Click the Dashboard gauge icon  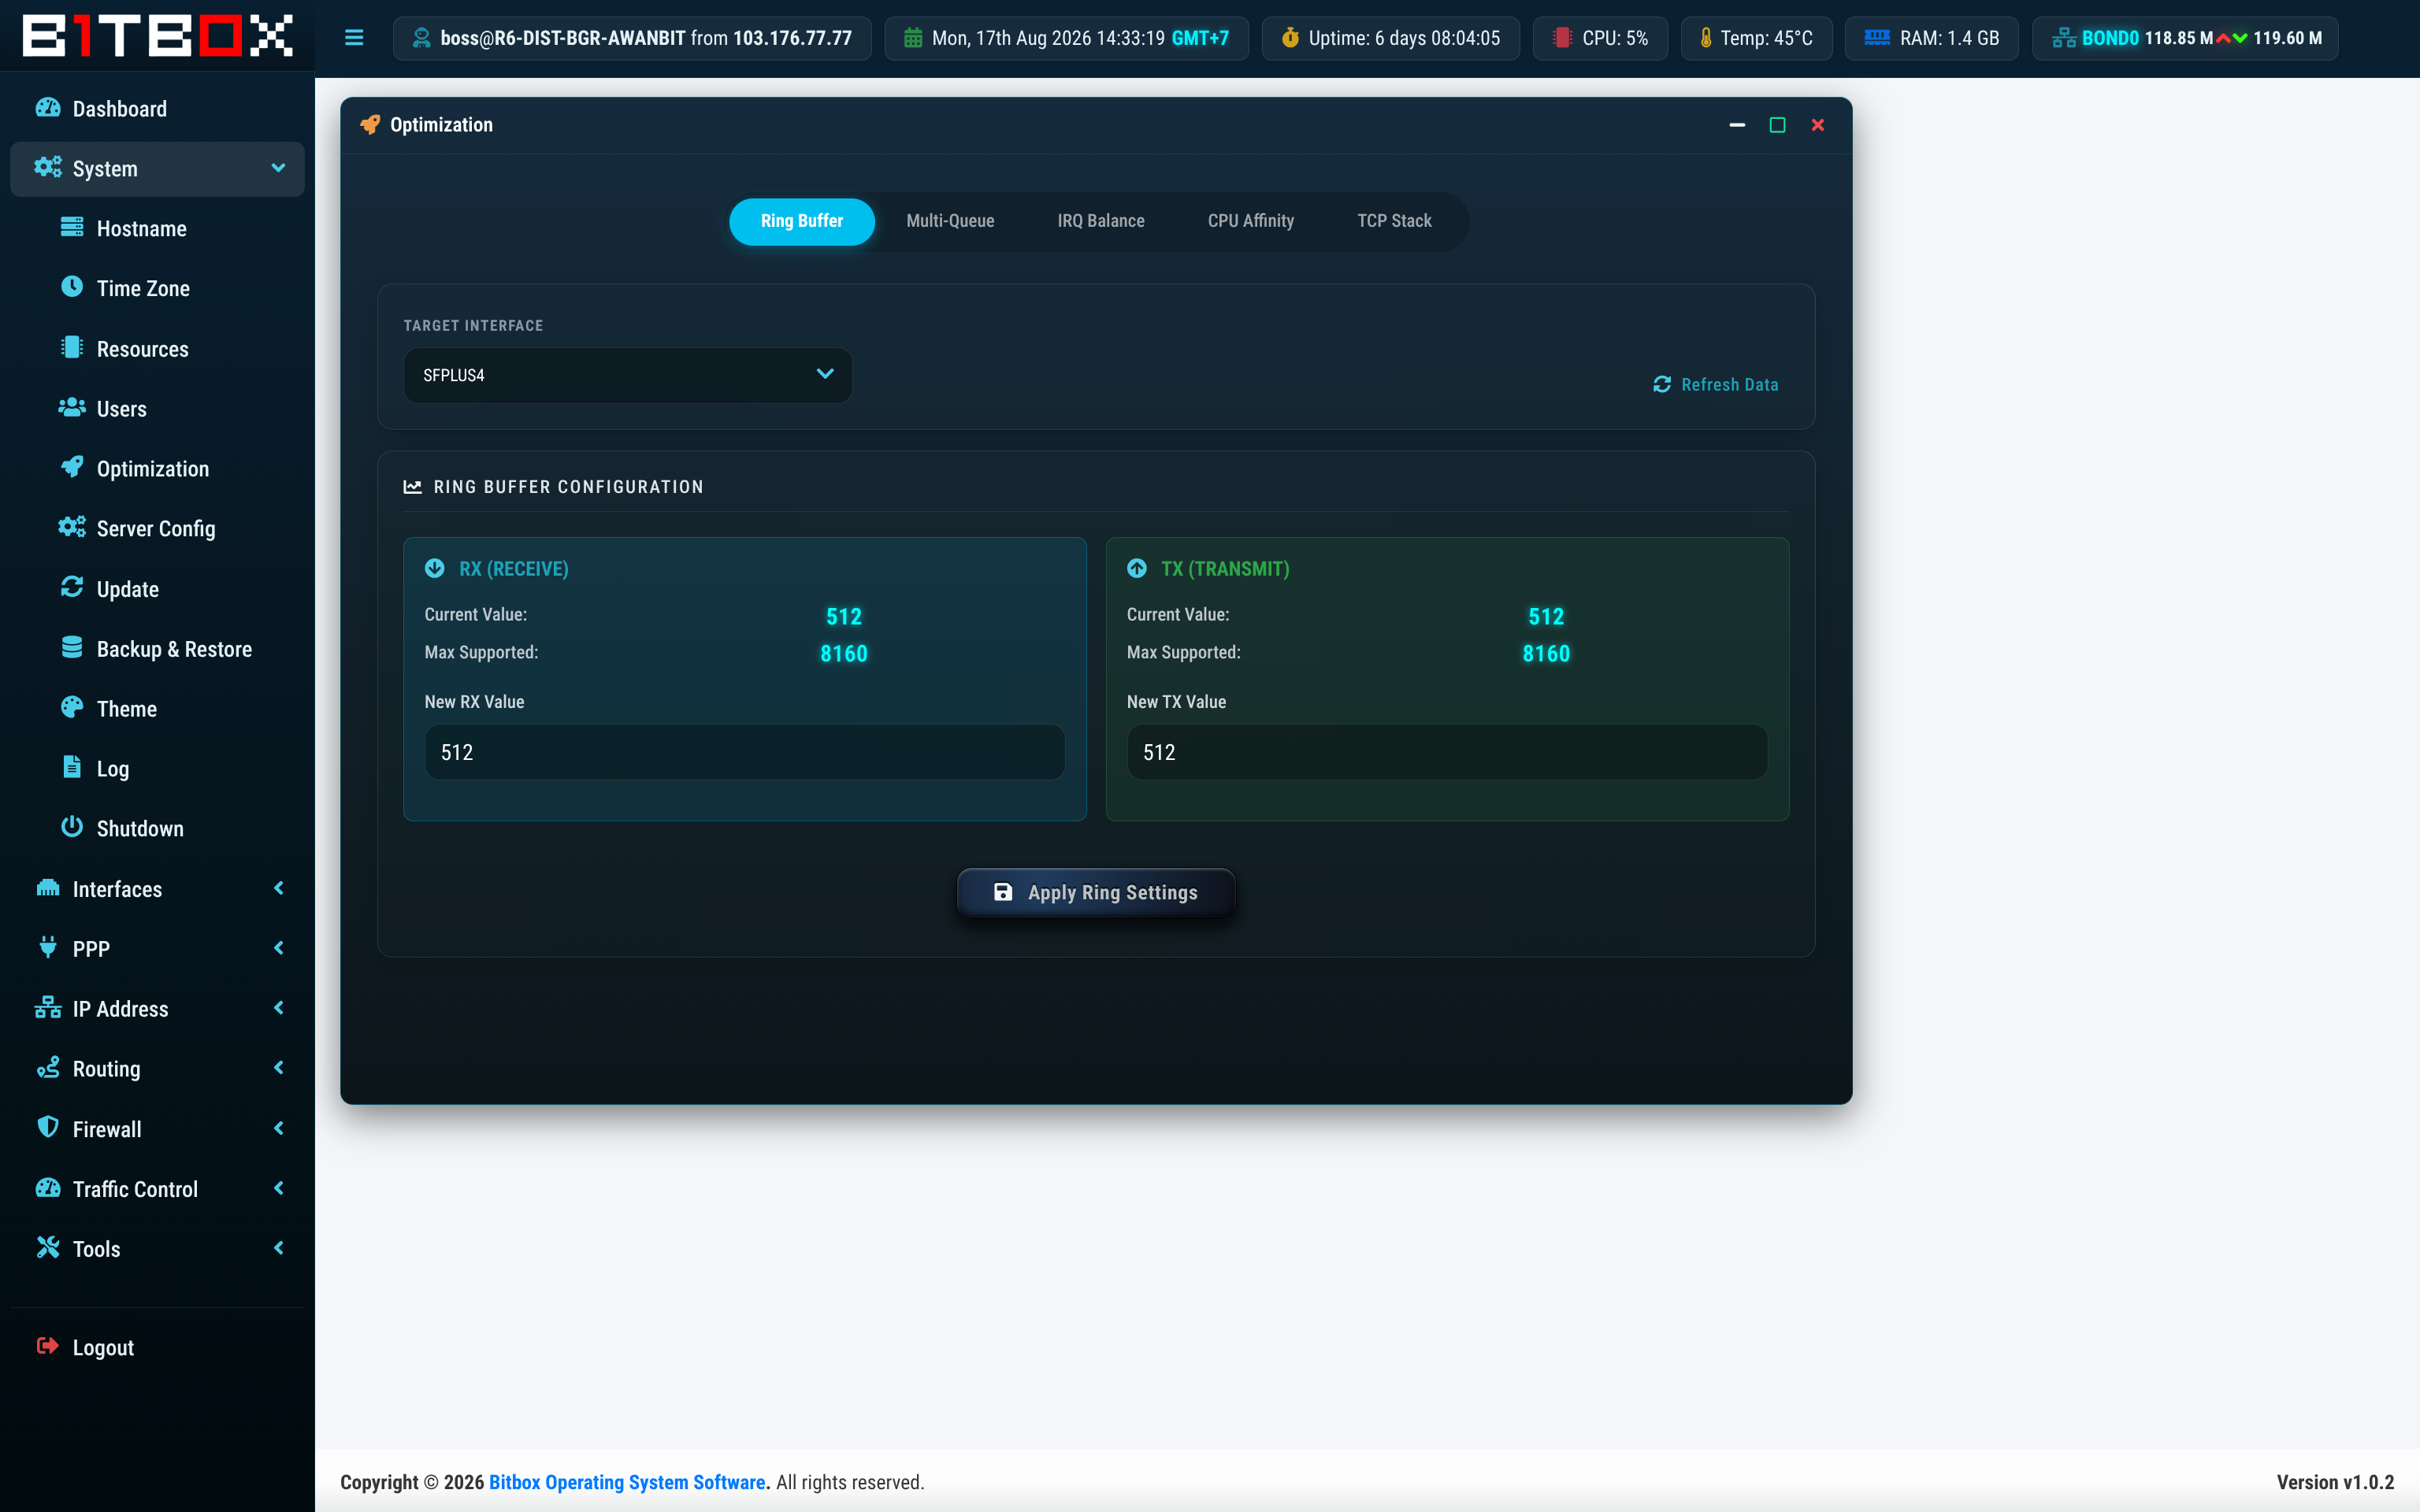point(48,108)
